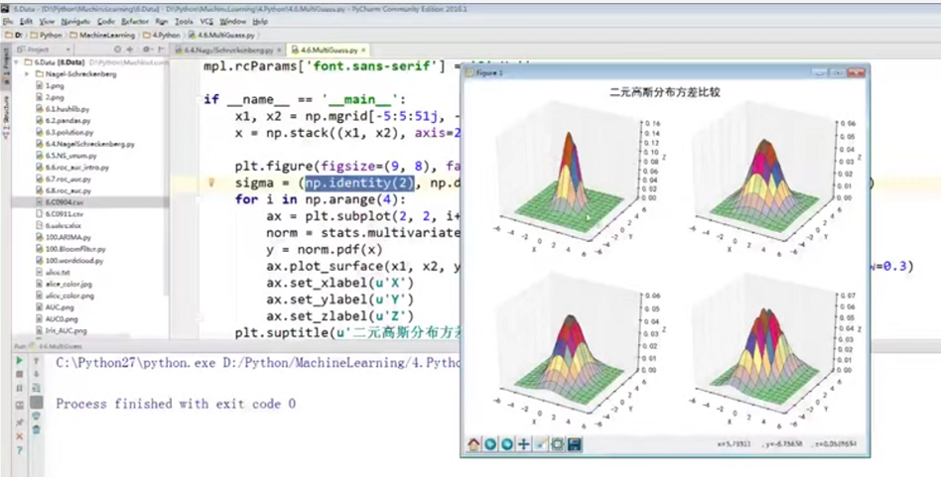941x477 pixels.
Task: Open the Project view dropdown
Action: (x=44, y=50)
